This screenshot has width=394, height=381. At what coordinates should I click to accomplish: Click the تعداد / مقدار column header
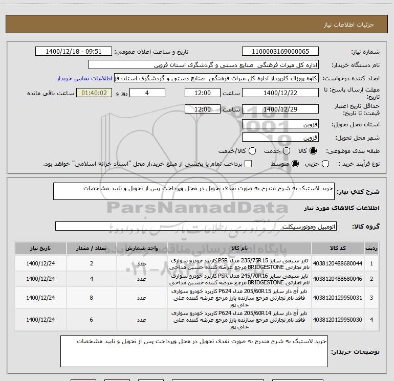pos(92,249)
